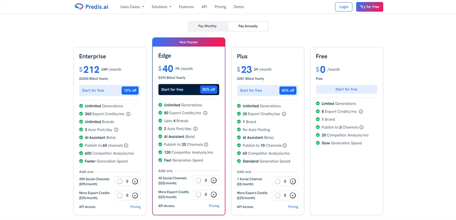Viewport: 456px width, 220px height.
Task: Click the Try for free button
Action: point(369,6)
